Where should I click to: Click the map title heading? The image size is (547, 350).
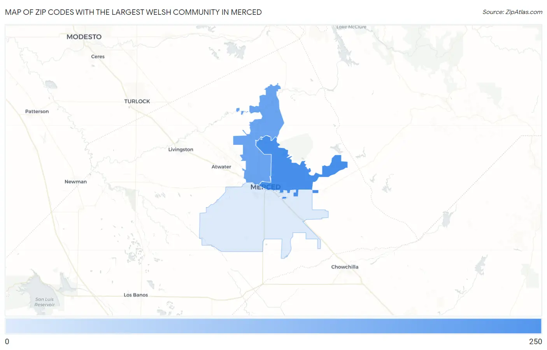[x=133, y=12]
